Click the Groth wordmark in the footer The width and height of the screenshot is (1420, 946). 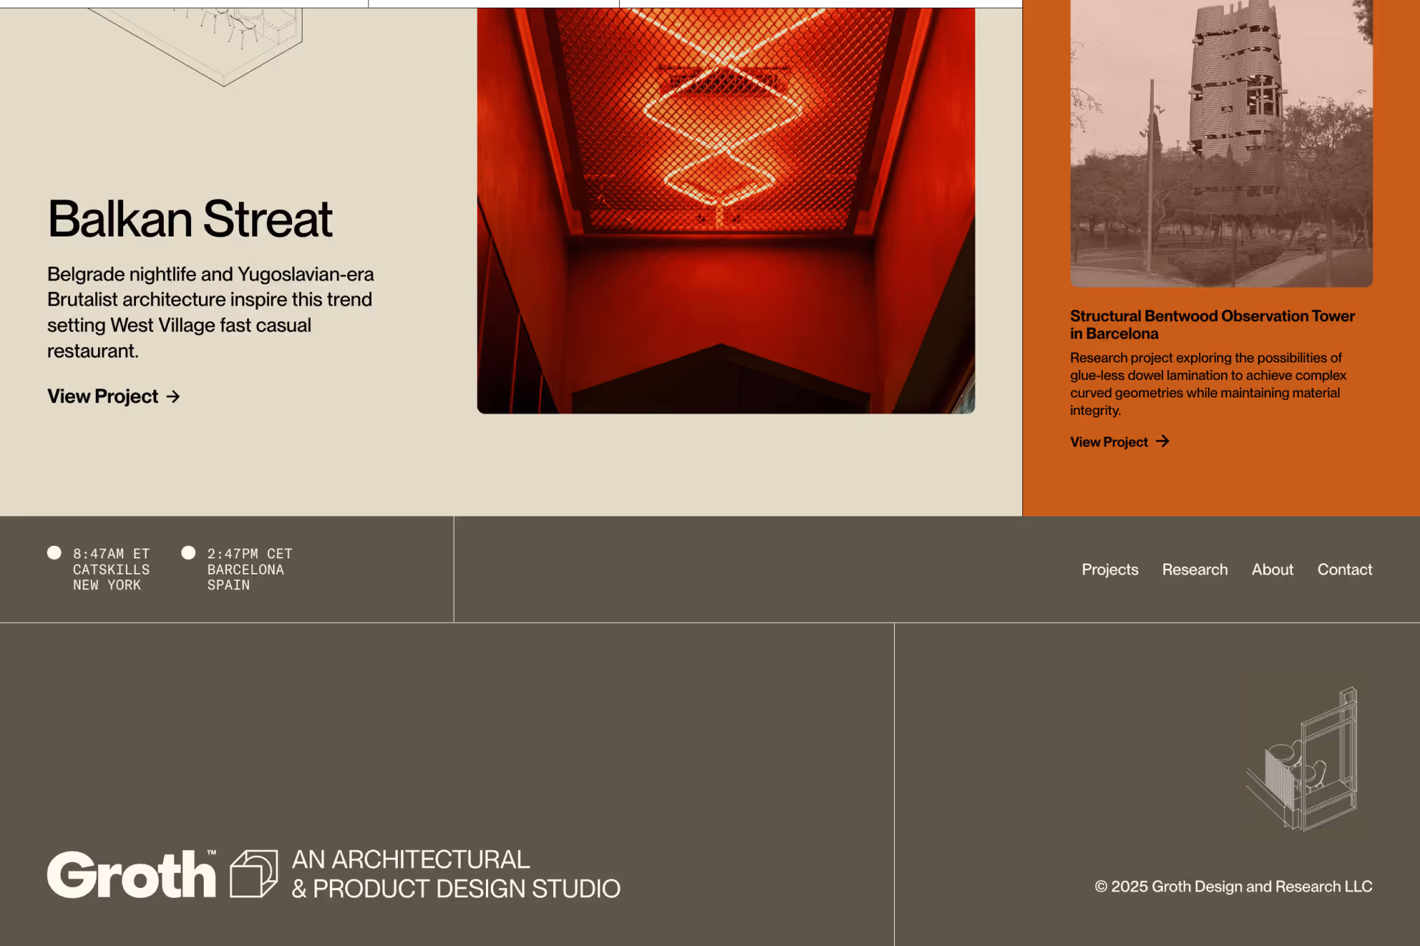(132, 873)
